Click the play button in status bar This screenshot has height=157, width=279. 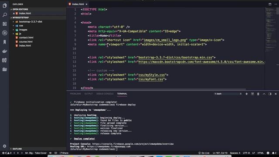(x=18, y=153)
